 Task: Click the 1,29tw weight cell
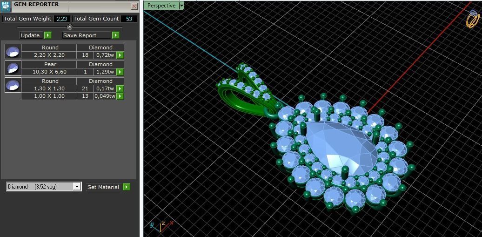click(105, 72)
